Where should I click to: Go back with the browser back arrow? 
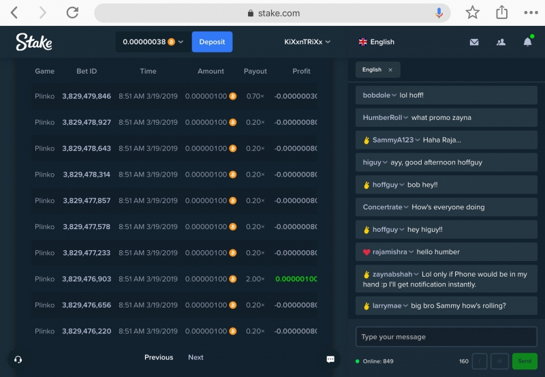pos(14,13)
